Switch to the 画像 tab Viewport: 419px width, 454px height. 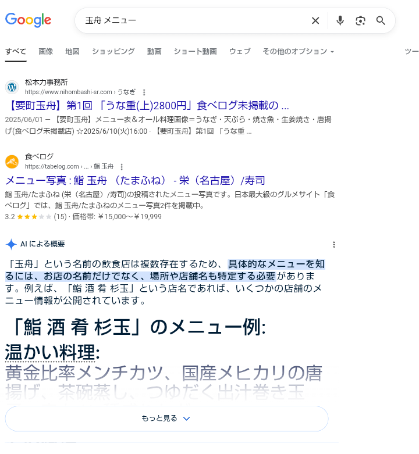[46, 52]
